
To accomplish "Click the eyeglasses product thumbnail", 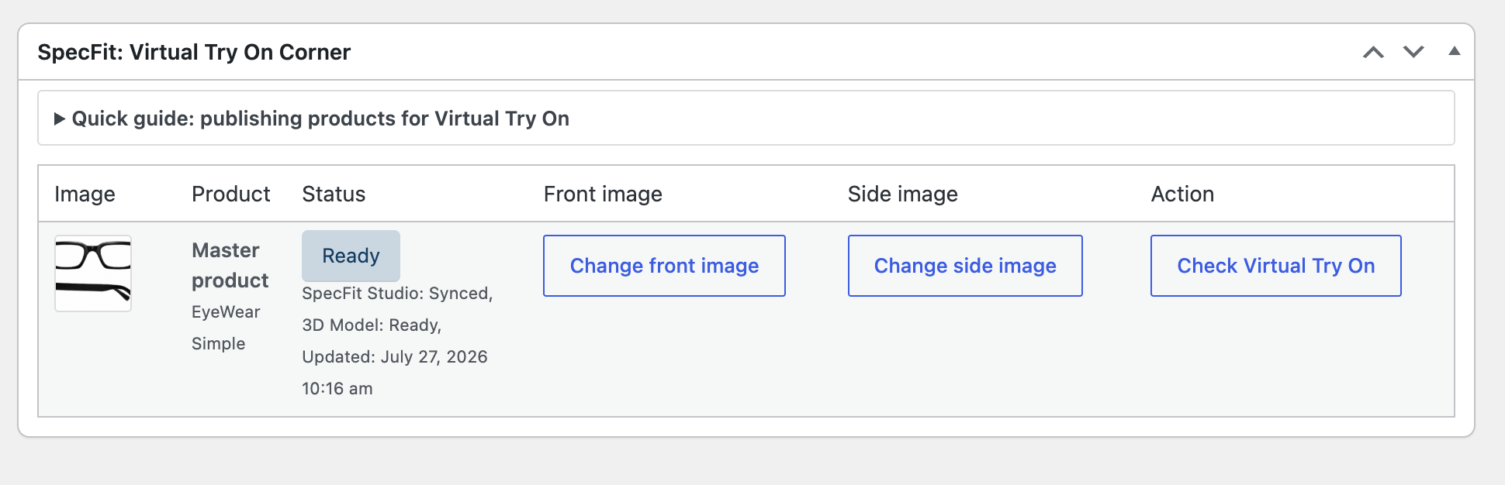I will (x=93, y=273).
